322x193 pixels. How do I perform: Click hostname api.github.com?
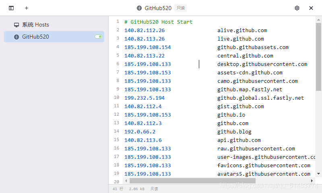[x=239, y=140]
